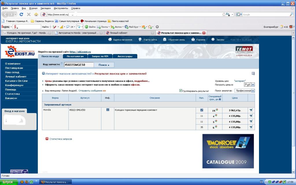The image size is (296, 185).
Task: Open the Поиск аналогов dropdown
Action: coord(245,90)
